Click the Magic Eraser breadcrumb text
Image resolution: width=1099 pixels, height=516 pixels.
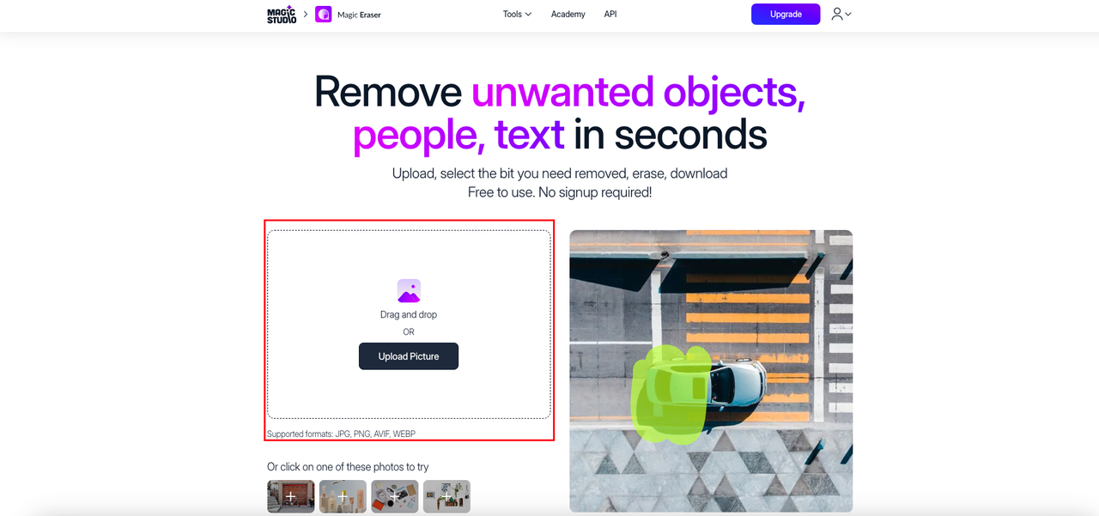359,15
